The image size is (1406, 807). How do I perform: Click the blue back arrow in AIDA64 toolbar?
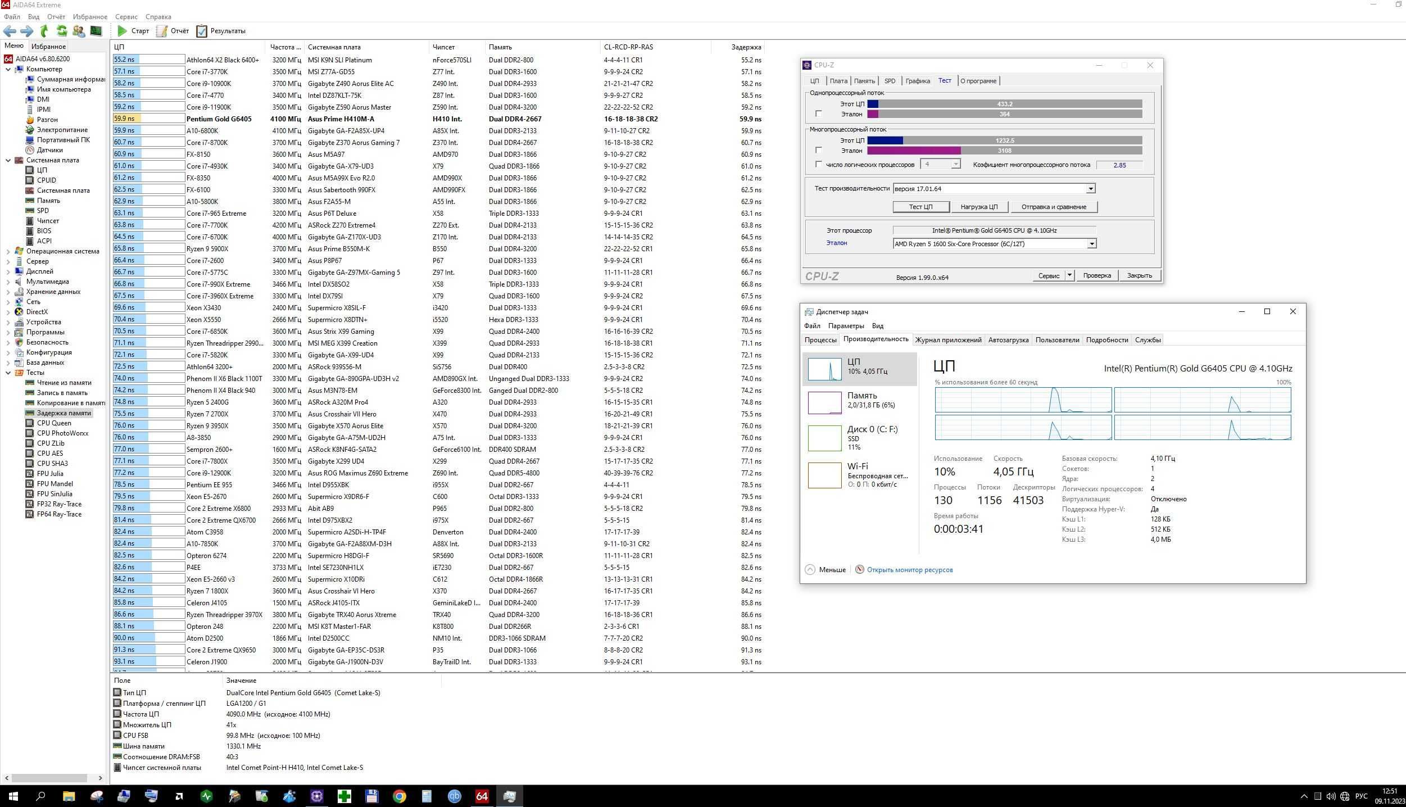pos(10,31)
